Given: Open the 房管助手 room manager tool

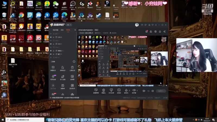Looking at the screenshot, I should (63, 68).
